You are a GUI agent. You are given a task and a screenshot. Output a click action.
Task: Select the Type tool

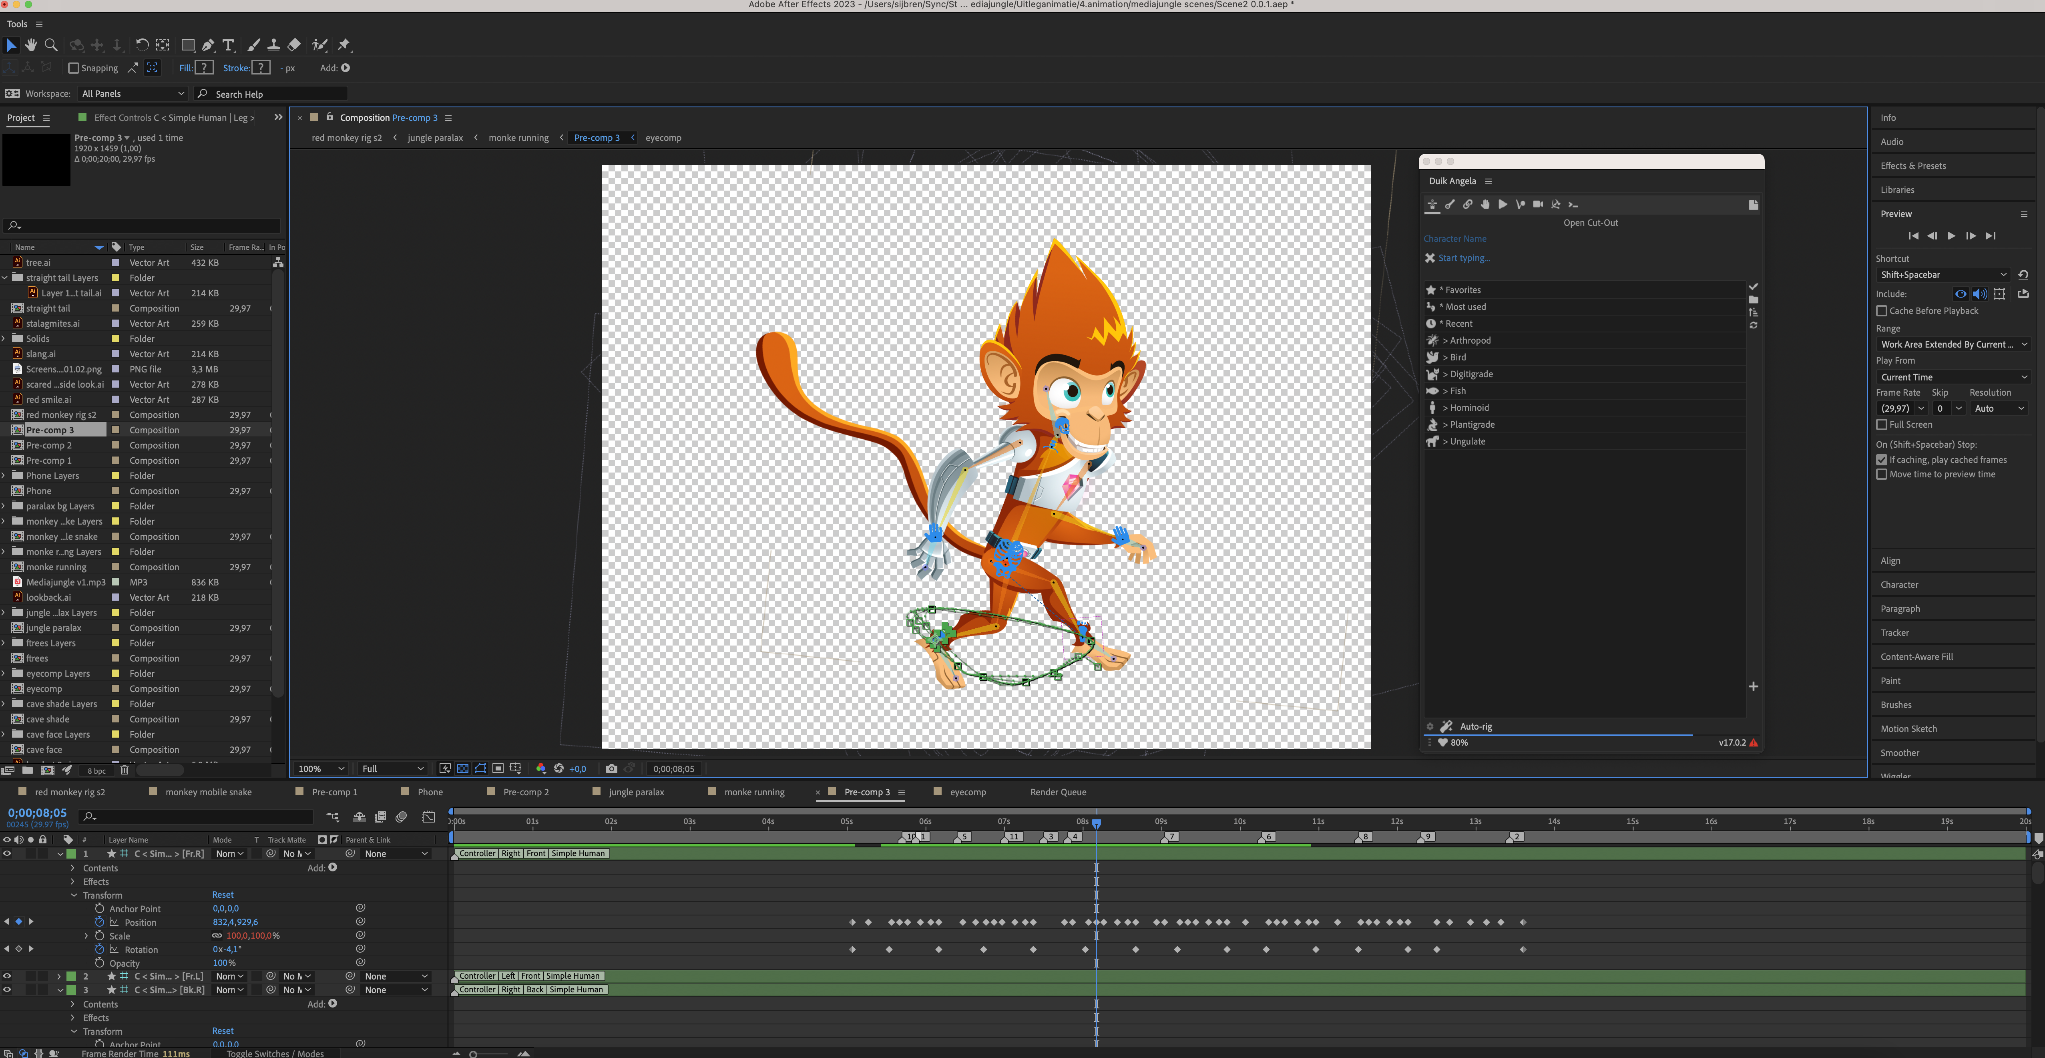tap(229, 45)
